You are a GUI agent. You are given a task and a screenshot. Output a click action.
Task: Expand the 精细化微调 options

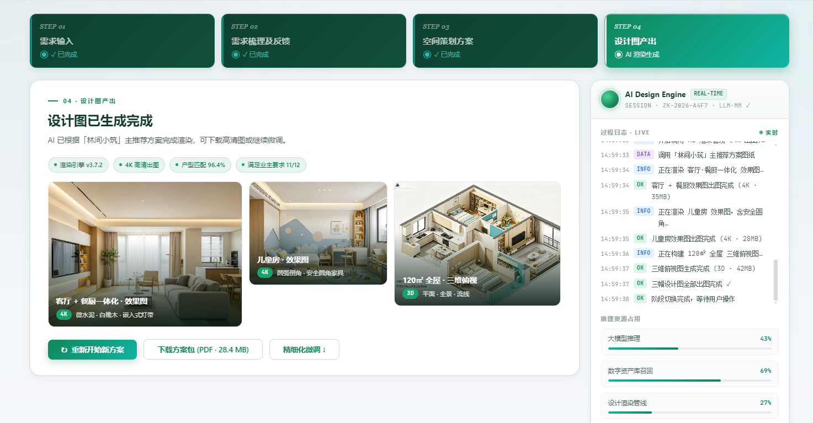tap(304, 350)
